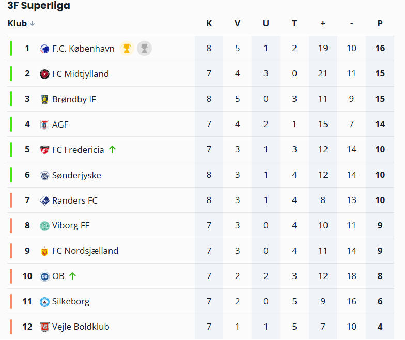Sort table by the Klub arrow

pyautogui.click(x=33, y=23)
